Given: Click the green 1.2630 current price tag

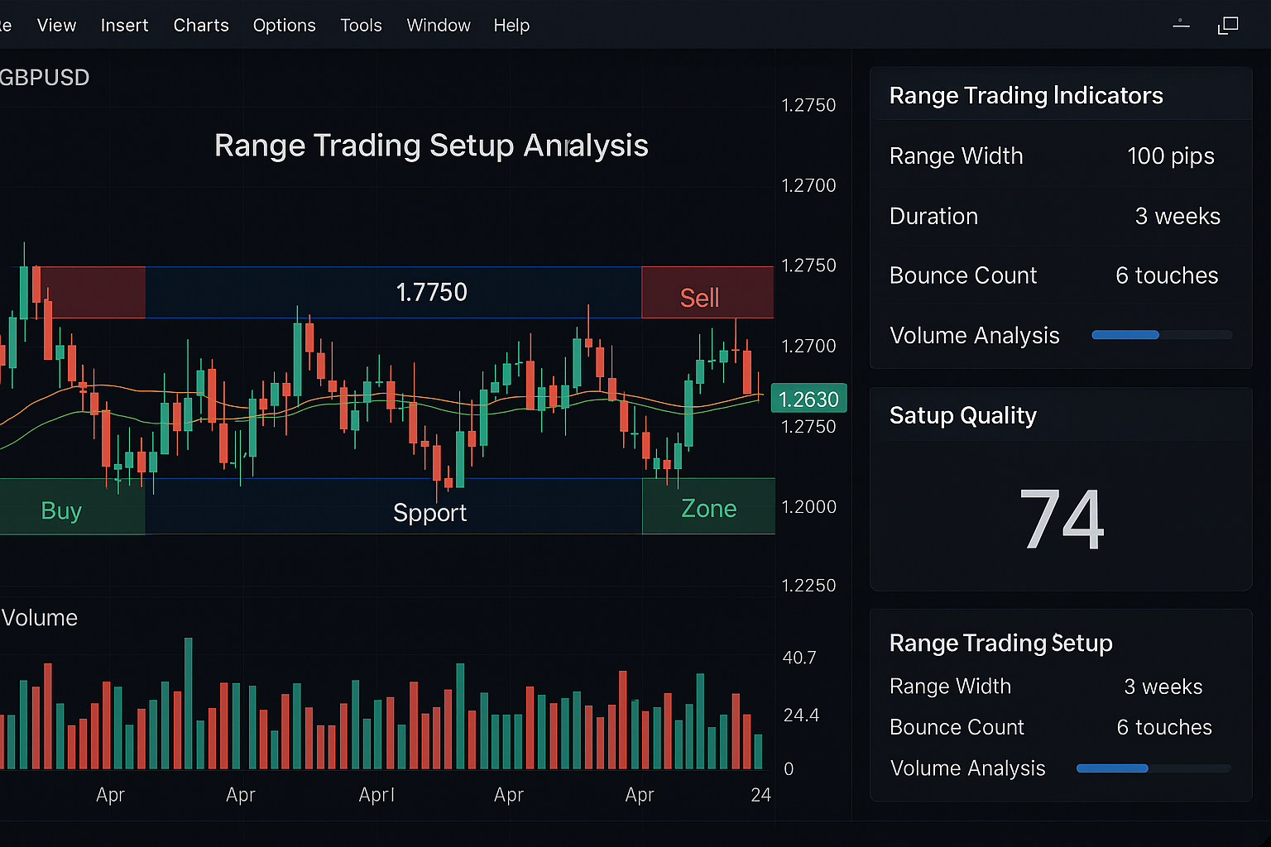Looking at the screenshot, I should click(x=808, y=399).
